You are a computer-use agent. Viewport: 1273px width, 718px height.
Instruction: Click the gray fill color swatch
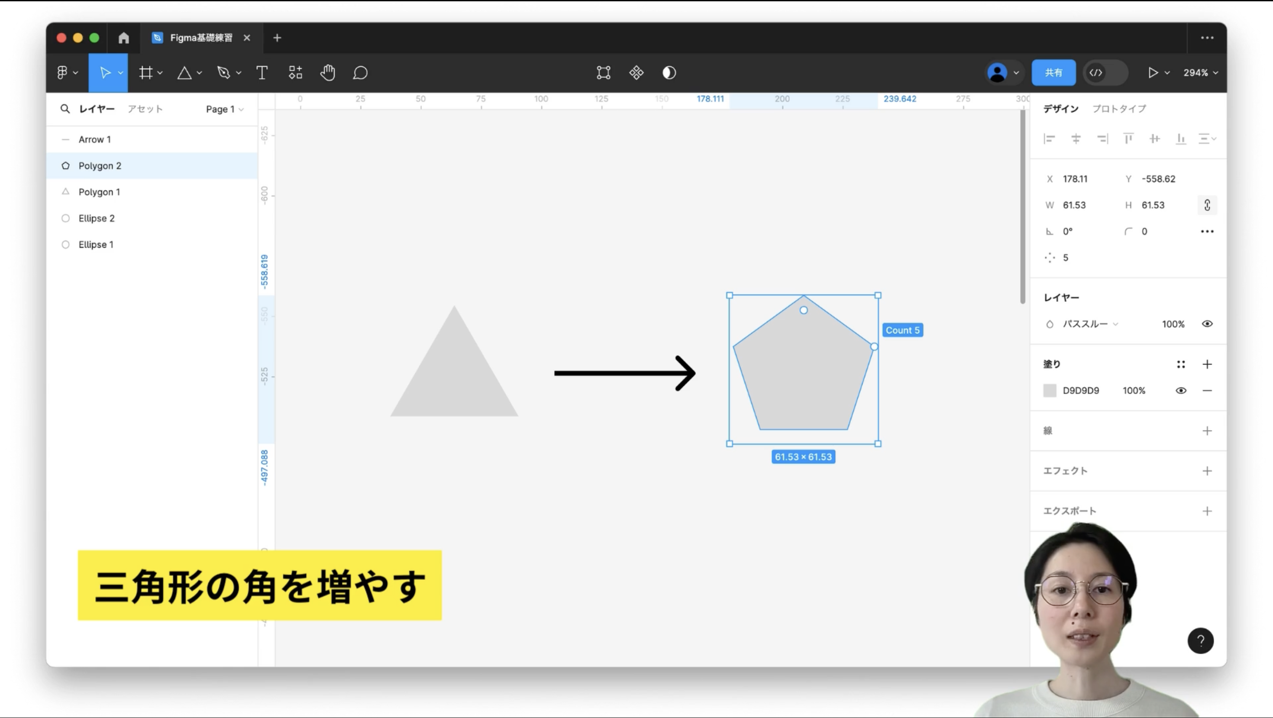pyautogui.click(x=1050, y=390)
